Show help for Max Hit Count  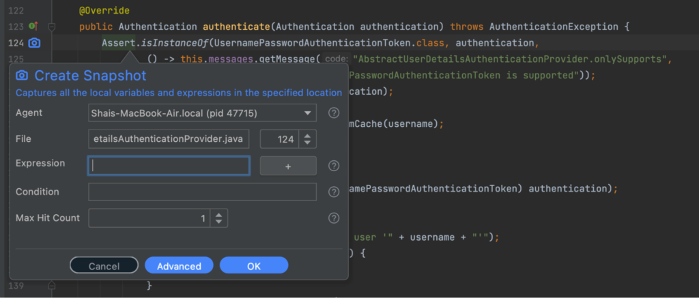pos(334,218)
